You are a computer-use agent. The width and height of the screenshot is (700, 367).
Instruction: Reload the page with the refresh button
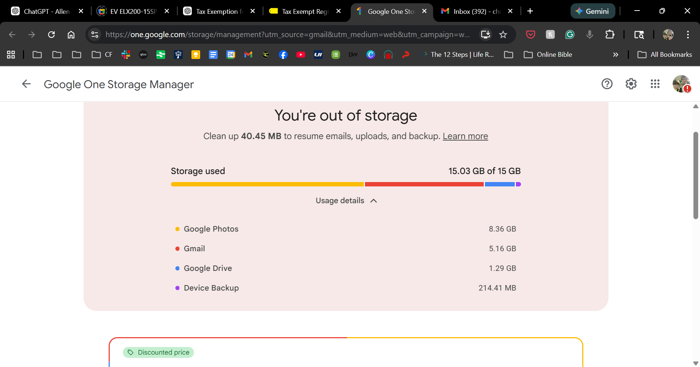pos(51,35)
